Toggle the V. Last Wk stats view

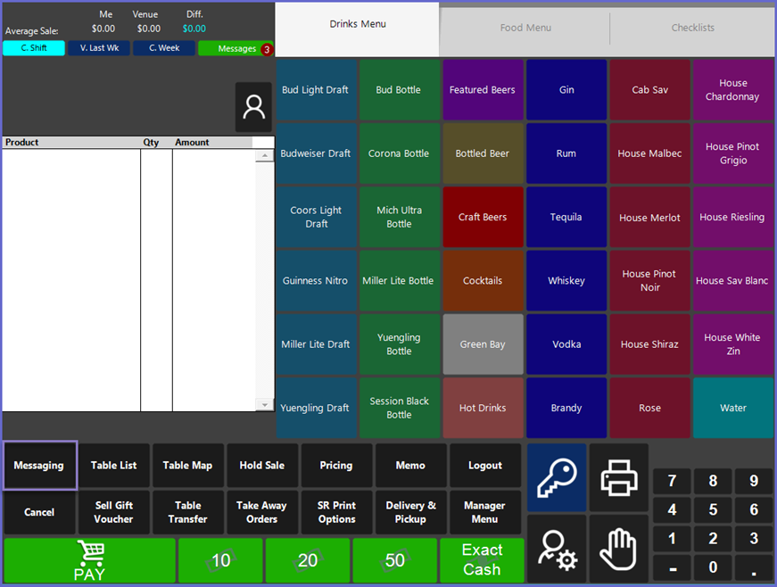click(x=99, y=48)
